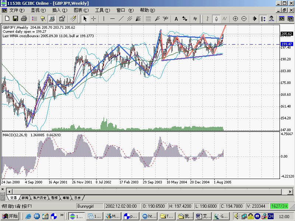Click the 开始 Start button

tap(10, 216)
